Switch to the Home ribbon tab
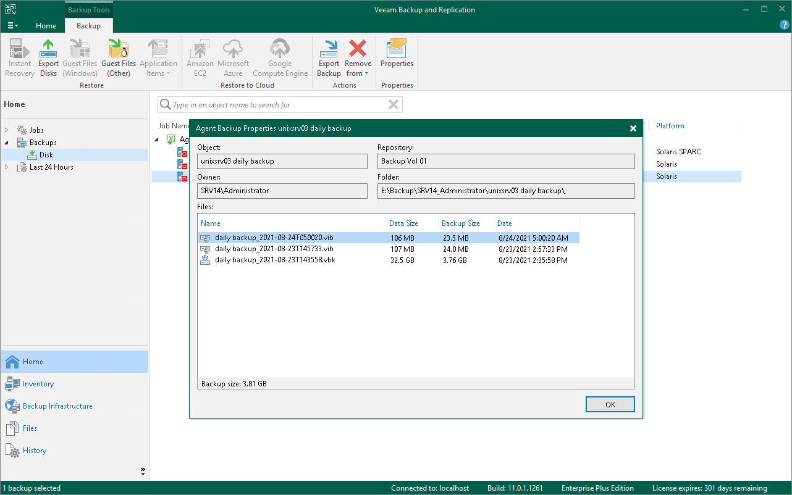792x495 pixels. [x=46, y=26]
